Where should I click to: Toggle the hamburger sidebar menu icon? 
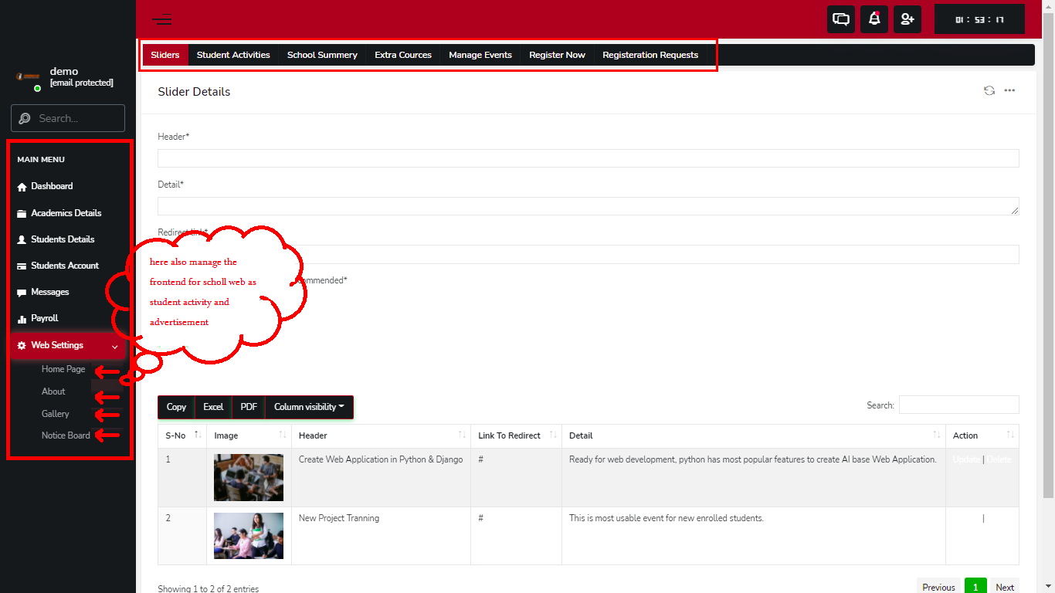(162, 19)
